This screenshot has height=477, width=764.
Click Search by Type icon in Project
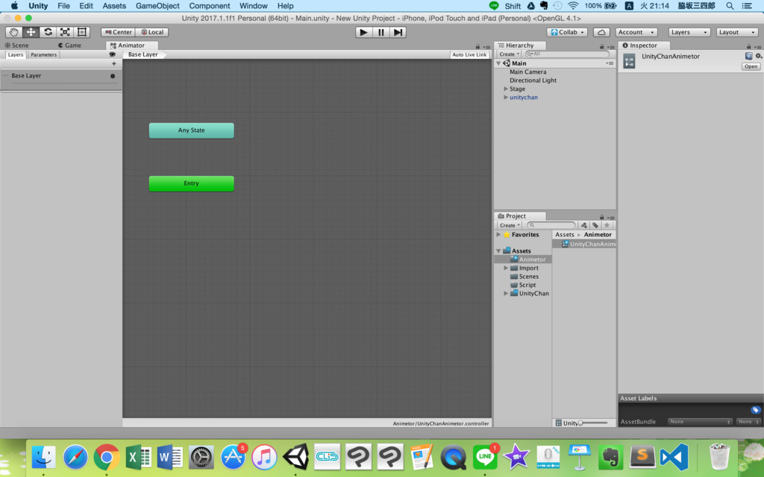pos(583,225)
